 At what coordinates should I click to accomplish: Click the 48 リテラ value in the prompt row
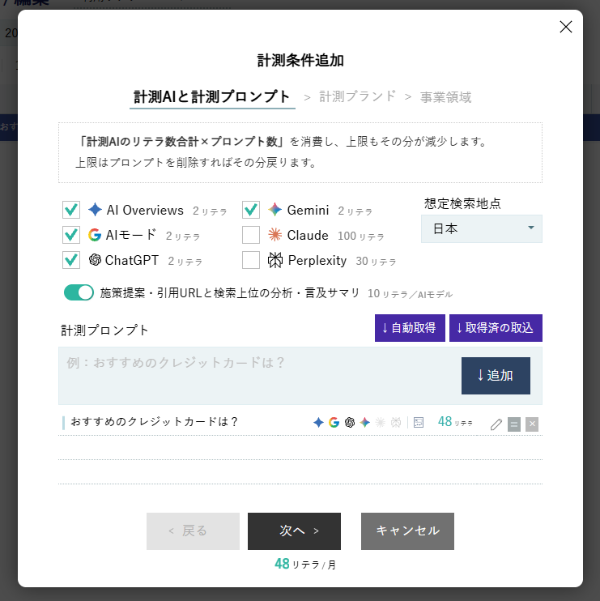click(455, 422)
